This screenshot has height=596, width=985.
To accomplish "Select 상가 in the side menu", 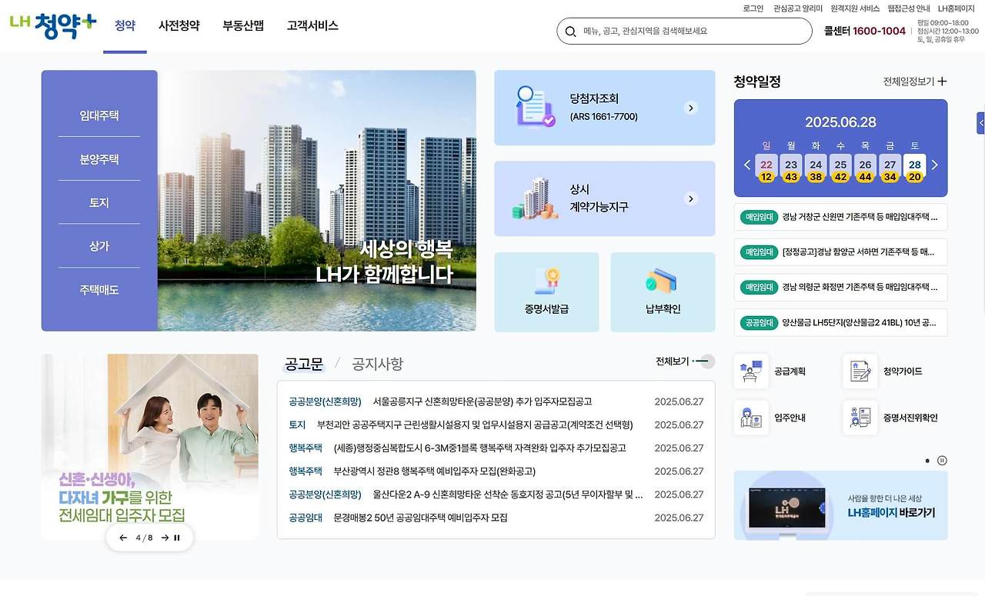I will pyautogui.click(x=99, y=246).
